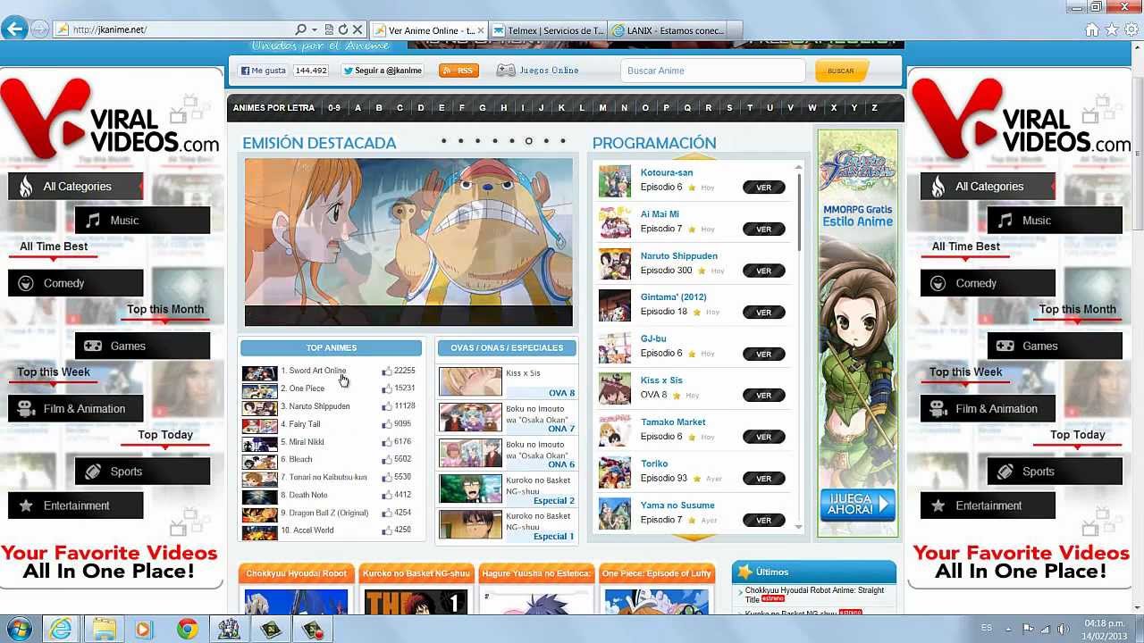Viewport: 1144px width, 643px height.
Task: Filter animes by letter Z
Action: pyautogui.click(x=874, y=108)
